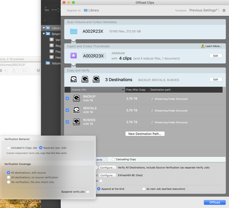Screen dimensions: 229x208
Task: Click the purple star ingest icon
Action: coord(73,56)
